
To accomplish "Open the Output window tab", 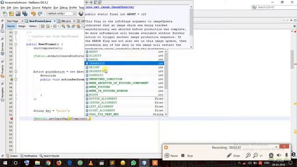I will tap(12, 156).
